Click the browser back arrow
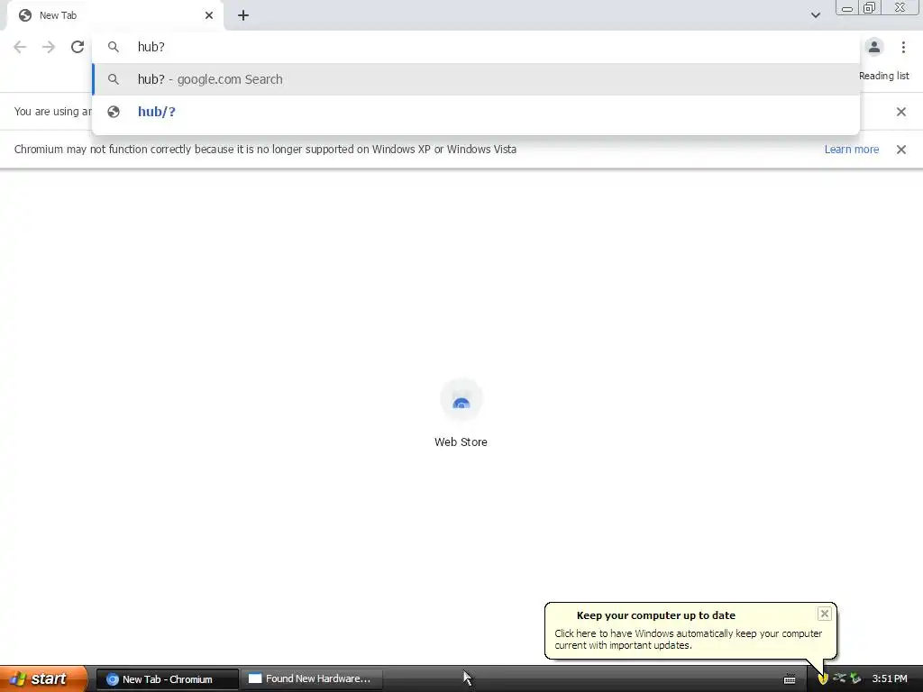923x692 pixels. (20, 47)
